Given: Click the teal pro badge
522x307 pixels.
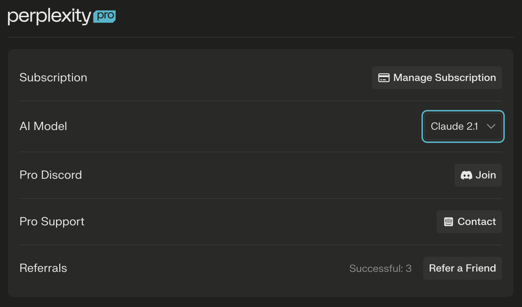Looking at the screenshot, I should (x=104, y=16).
